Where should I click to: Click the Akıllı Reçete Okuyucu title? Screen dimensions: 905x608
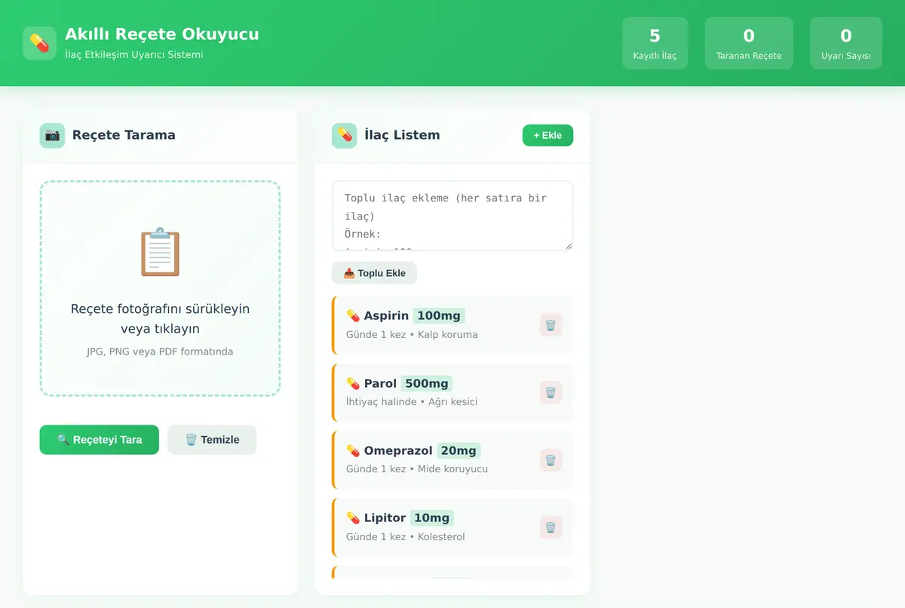(162, 34)
